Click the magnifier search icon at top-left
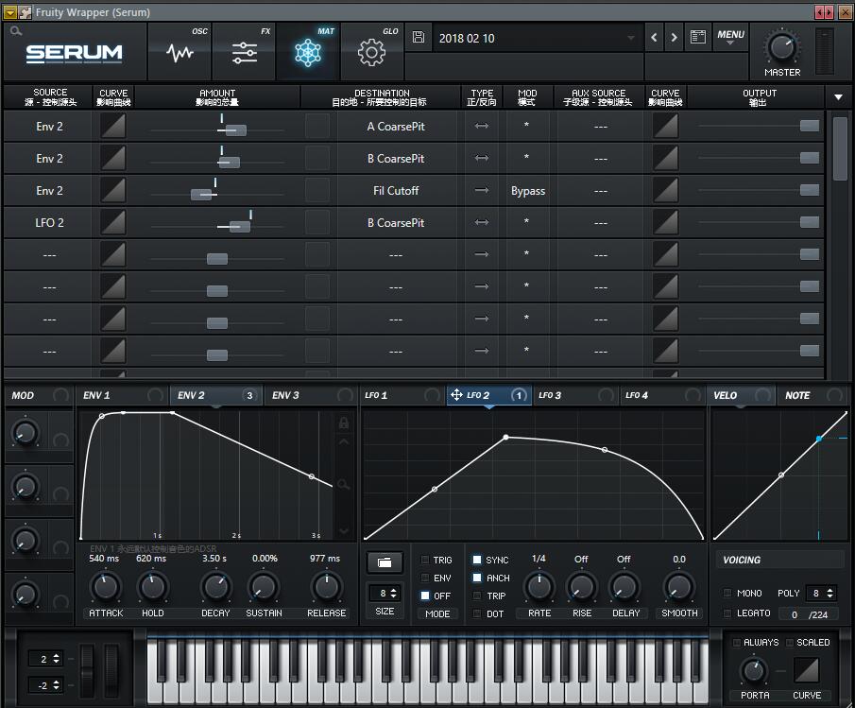Screen dimensions: 855x708 (x=16, y=31)
